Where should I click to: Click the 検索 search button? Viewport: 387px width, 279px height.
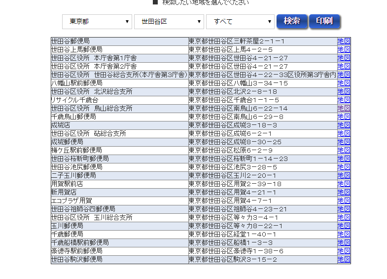point(292,21)
